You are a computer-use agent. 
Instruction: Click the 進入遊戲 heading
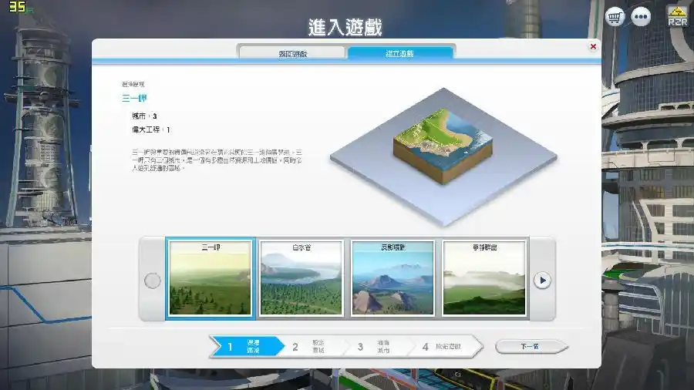point(345,28)
